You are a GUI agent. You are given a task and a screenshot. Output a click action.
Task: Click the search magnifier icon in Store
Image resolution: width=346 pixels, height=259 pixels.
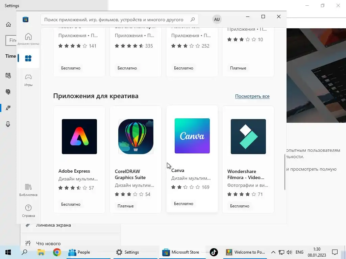(192, 20)
